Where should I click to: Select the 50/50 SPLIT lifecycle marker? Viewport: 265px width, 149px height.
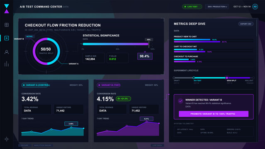tap(227, 78)
